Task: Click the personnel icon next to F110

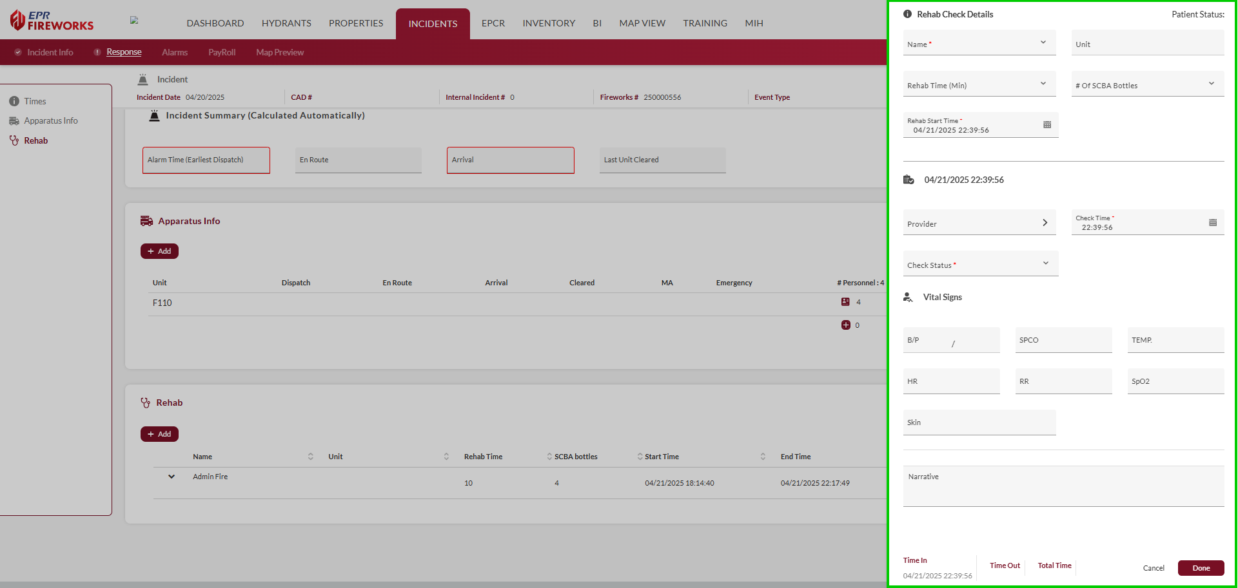Action: tap(845, 302)
